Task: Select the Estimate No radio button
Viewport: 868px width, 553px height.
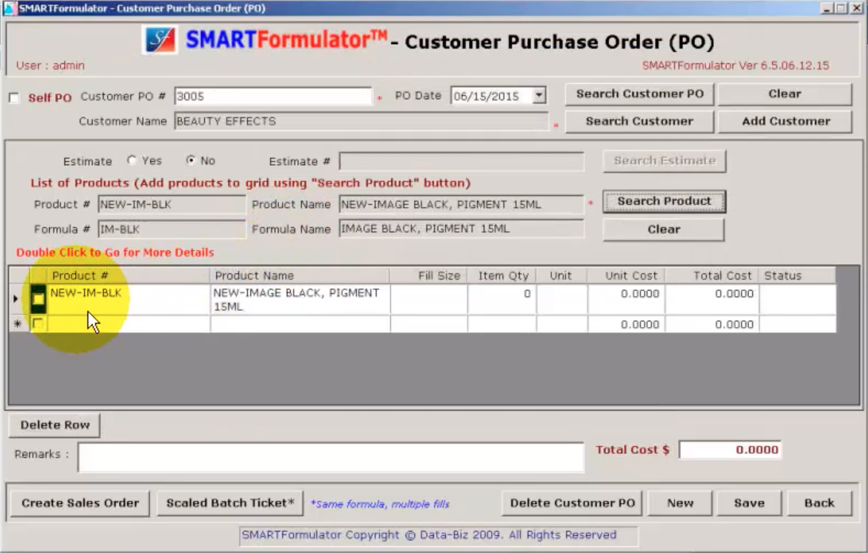Action: tap(191, 161)
